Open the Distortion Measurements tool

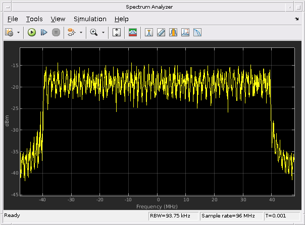pyautogui.click(x=185, y=32)
